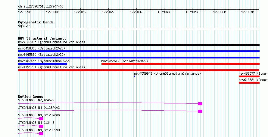The image size is (268, 137).
Task: Click the magenta exon box of NM_013443
Action: point(41,126)
